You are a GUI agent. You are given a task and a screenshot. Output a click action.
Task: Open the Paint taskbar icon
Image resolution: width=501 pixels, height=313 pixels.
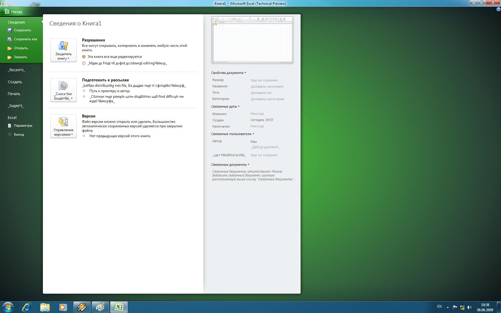[x=100, y=307]
